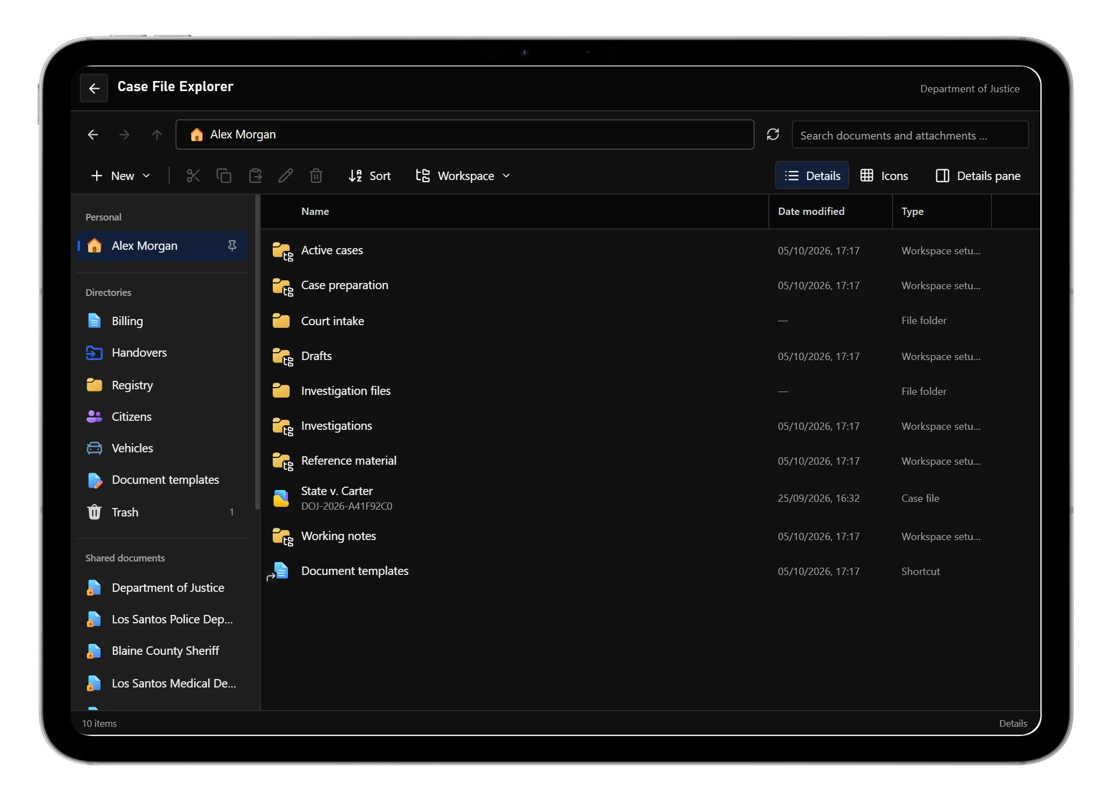This screenshot has height=800, width=1109.
Task: Open Trash in sidebar
Action: pyautogui.click(x=162, y=513)
